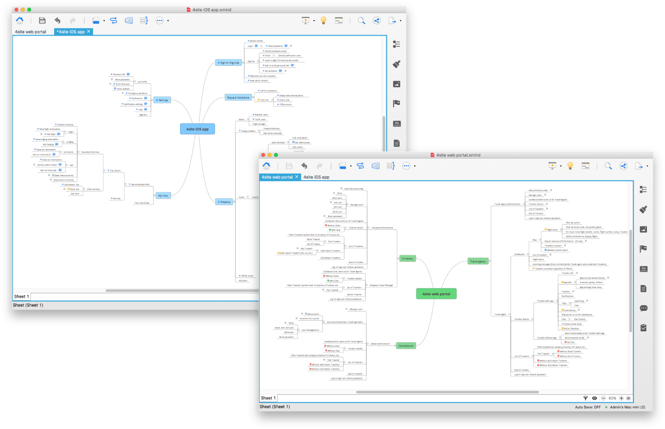The width and height of the screenshot is (665, 429).
Task: Add boundary icon in web portal window
Action: [x=376, y=165]
